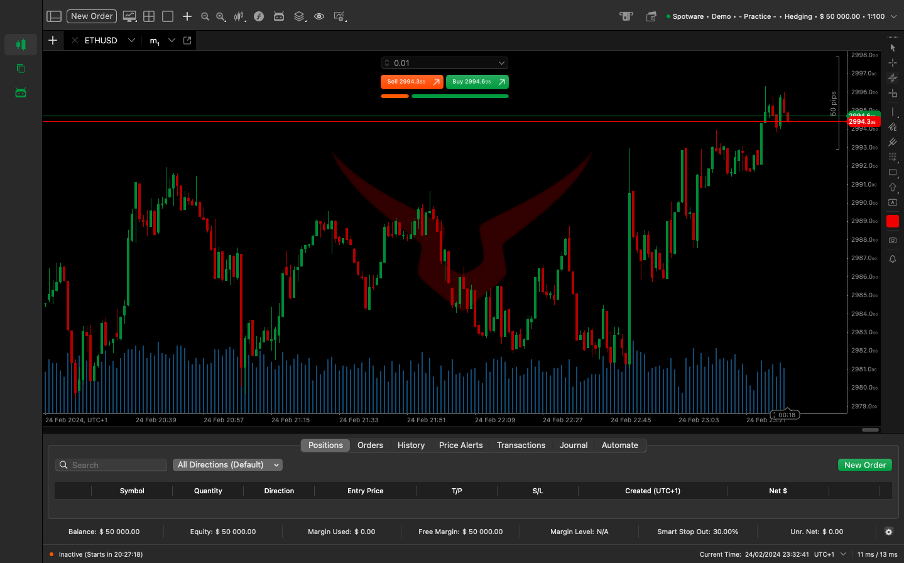Select the rectangle shape tool
The width and height of the screenshot is (904, 563).
pyautogui.click(x=893, y=172)
